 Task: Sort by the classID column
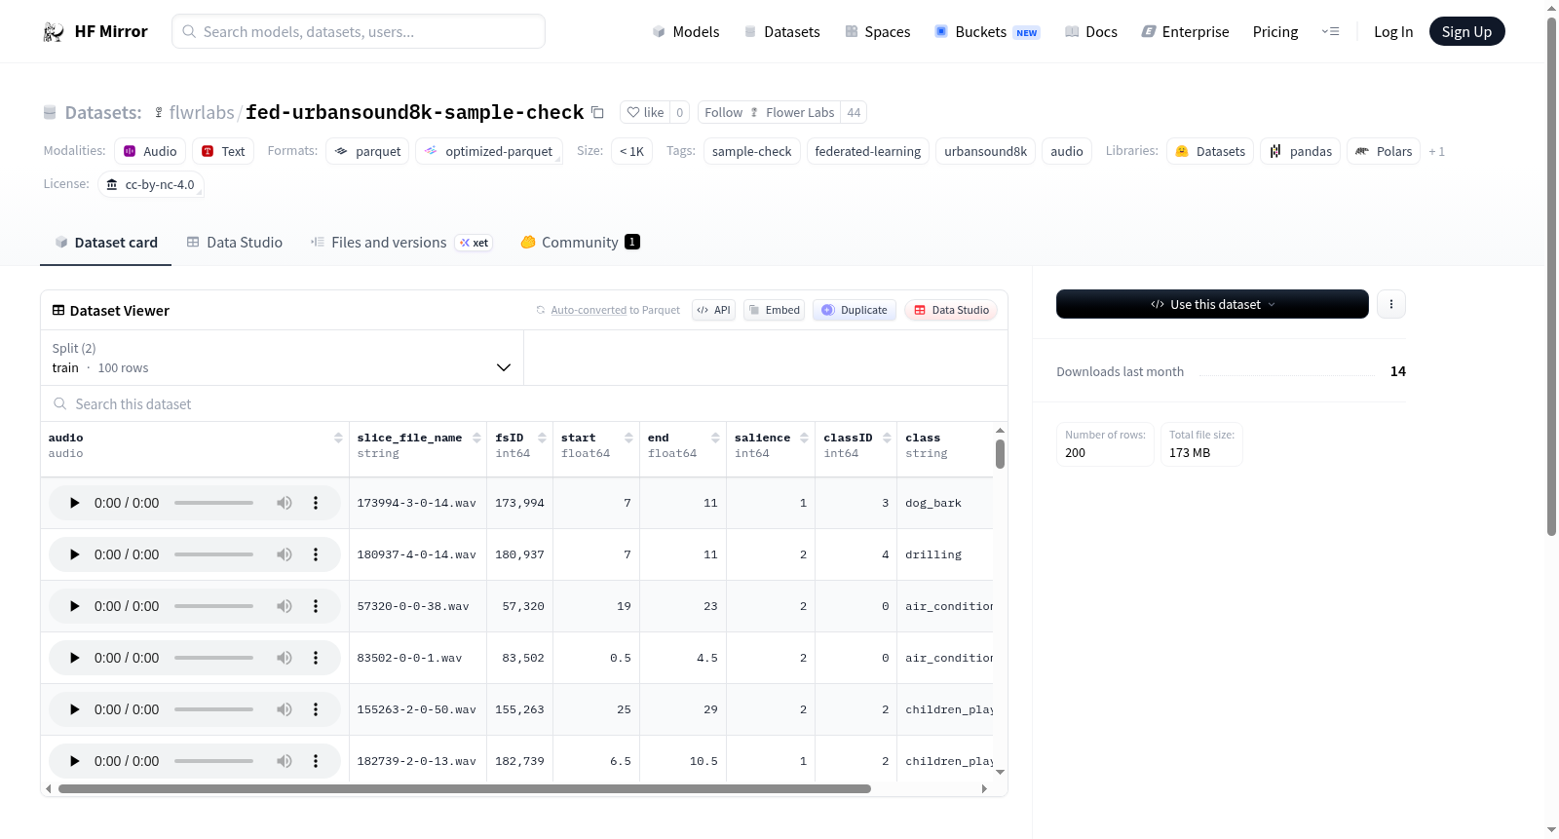(887, 438)
